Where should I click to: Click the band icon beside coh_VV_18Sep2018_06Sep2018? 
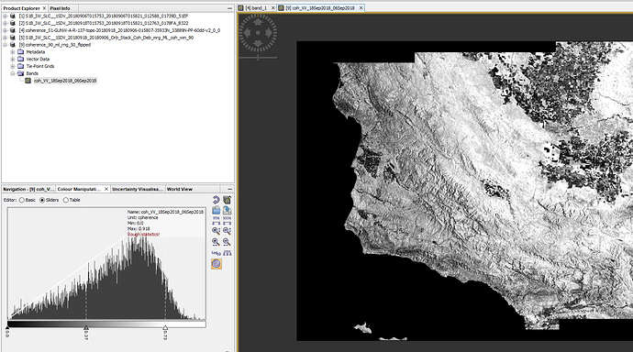[x=28, y=81]
